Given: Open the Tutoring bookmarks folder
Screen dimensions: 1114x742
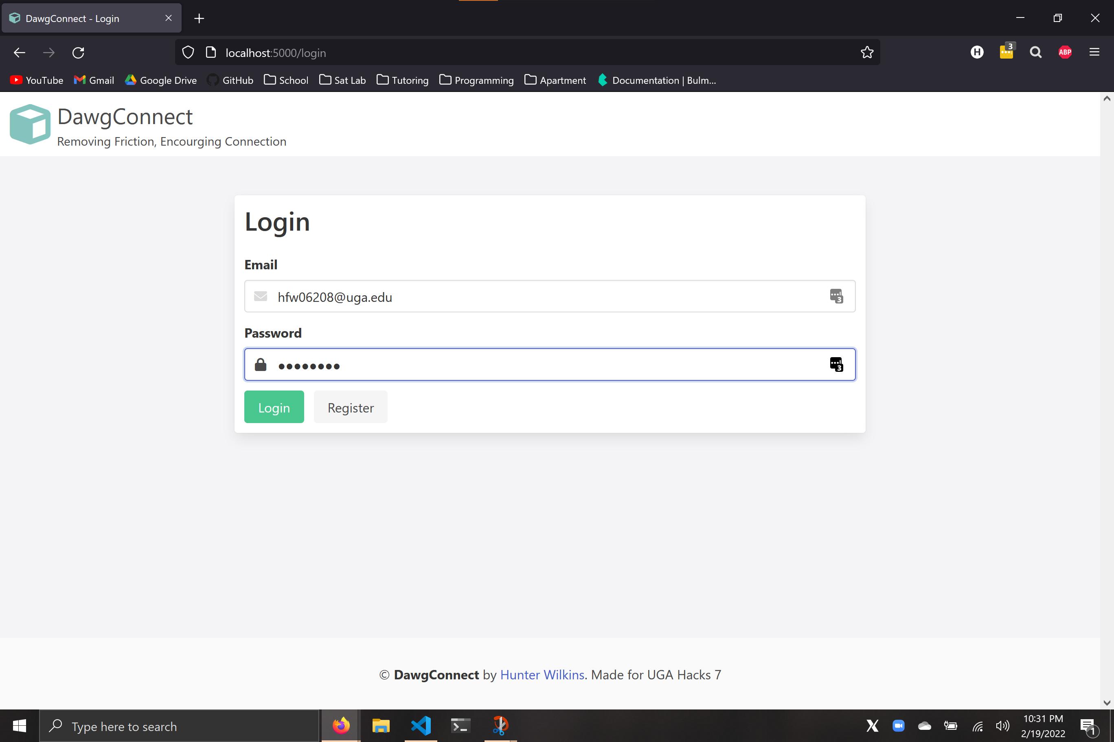Looking at the screenshot, I should tap(403, 81).
